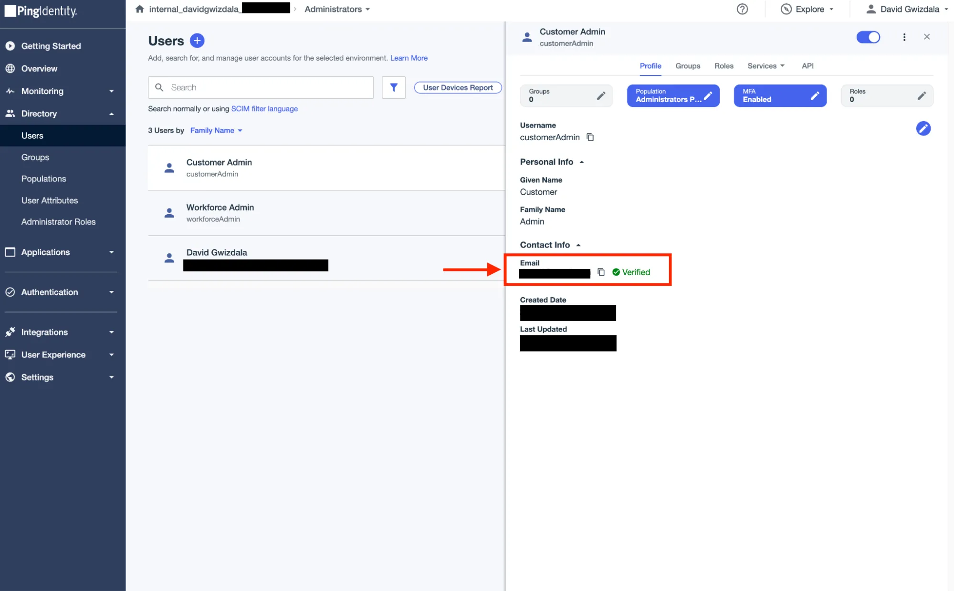The image size is (954, 591).
Task: Open the David Gwizdala account menu
Action: (x=908, y=9)
